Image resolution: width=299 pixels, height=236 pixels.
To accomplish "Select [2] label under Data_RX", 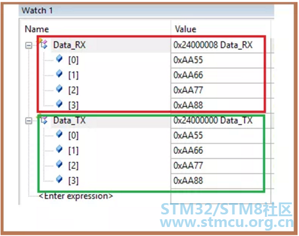I will 74,90.
